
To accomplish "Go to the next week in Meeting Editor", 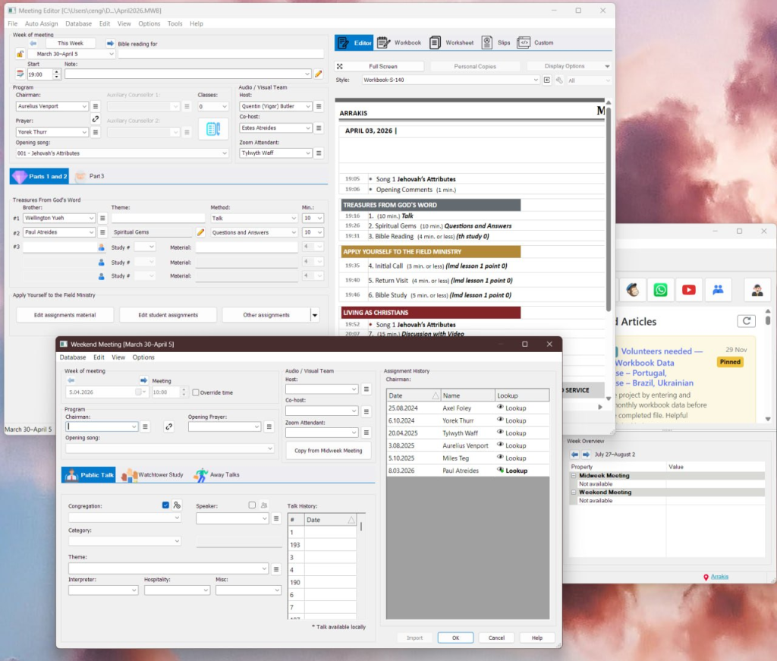I will (110, 43).
